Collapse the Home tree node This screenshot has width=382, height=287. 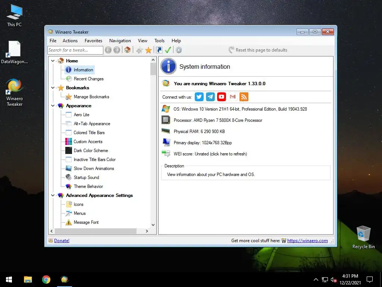click(53, 61)
